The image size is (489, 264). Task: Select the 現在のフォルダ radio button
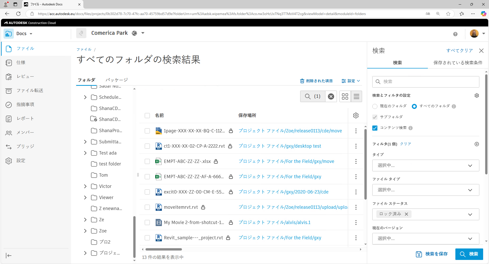click(375, 106)
